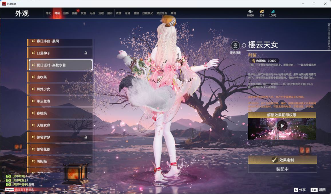The width and height of the screenshot is (331, 194).
Task: Select the 天钿女命 outfit
Action: pos(60,125)
